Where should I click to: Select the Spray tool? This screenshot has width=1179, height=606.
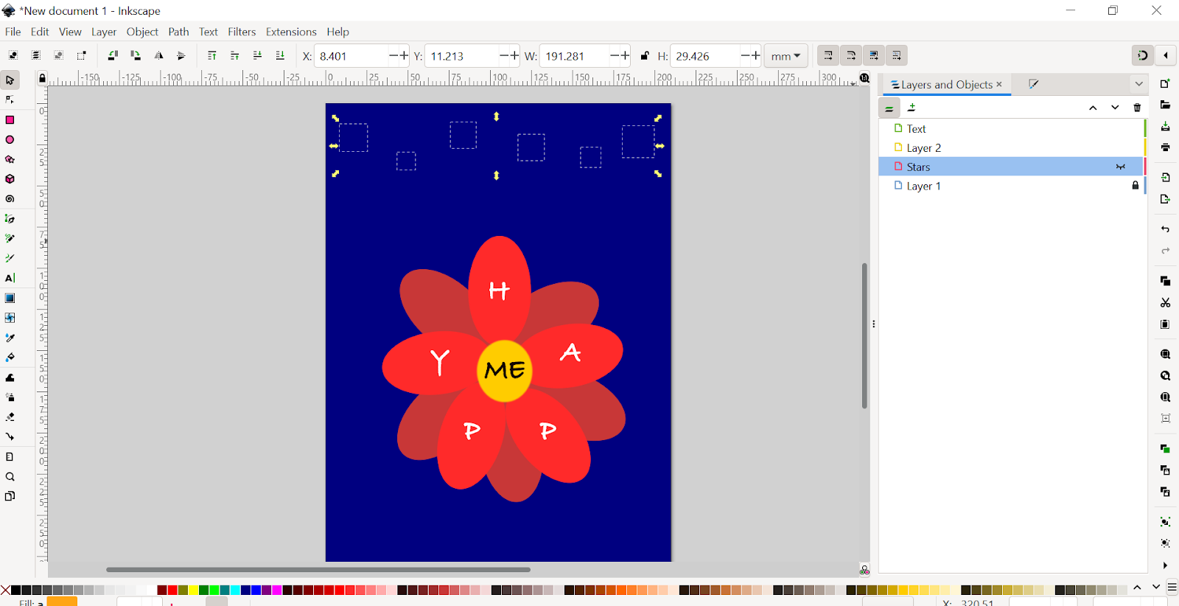(10, 397)
